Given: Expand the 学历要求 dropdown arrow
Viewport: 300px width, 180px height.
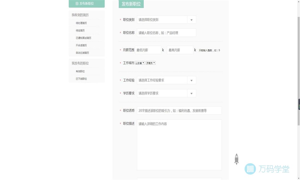Looking at the screenshot, I should pos(191,93).
